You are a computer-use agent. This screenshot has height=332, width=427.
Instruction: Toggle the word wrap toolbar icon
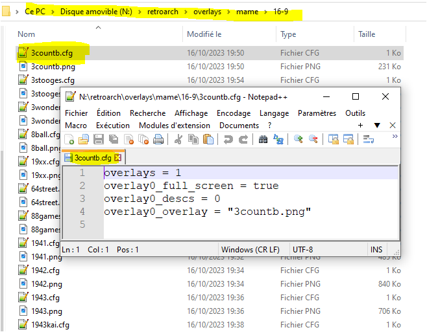coord(369,139)
